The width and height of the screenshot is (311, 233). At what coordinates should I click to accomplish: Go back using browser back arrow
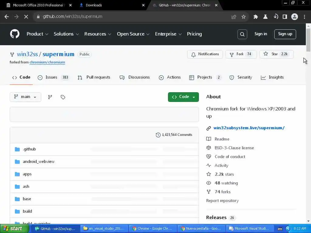[x=7, y=17]
